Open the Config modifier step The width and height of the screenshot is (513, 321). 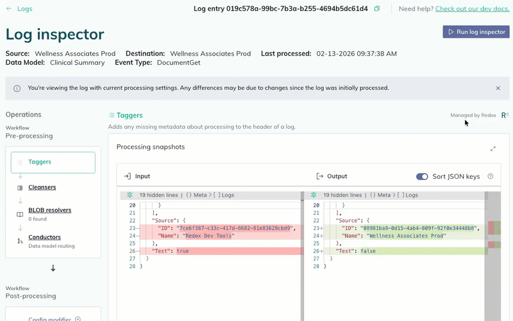[49, 319]
